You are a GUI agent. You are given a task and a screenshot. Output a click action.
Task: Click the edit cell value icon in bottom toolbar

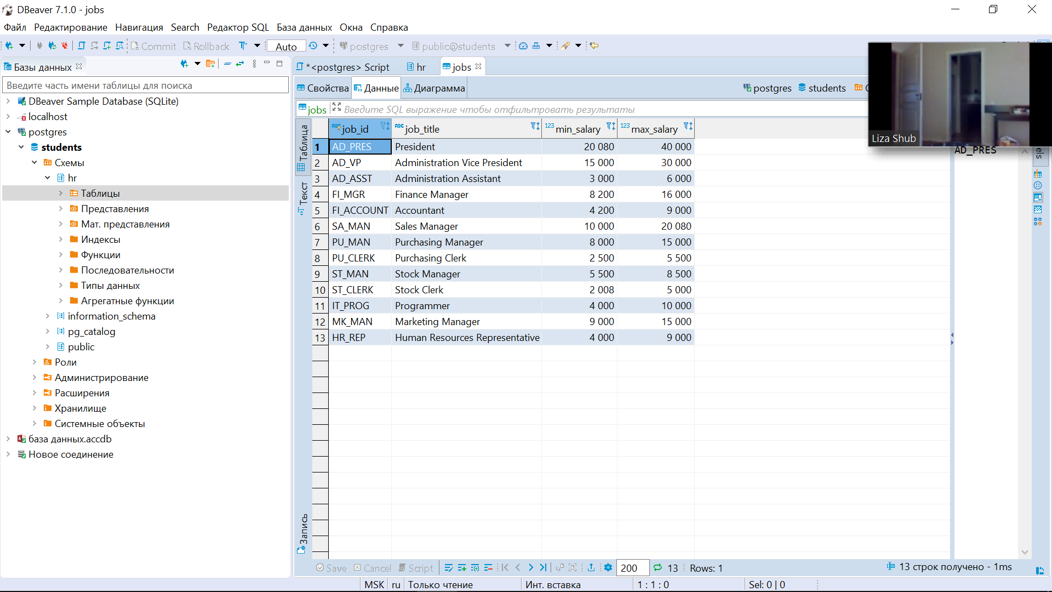(x=449, y=568)
